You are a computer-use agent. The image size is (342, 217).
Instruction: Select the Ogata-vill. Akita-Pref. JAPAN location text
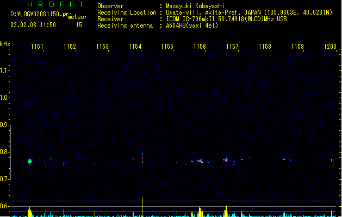(249, 12)
